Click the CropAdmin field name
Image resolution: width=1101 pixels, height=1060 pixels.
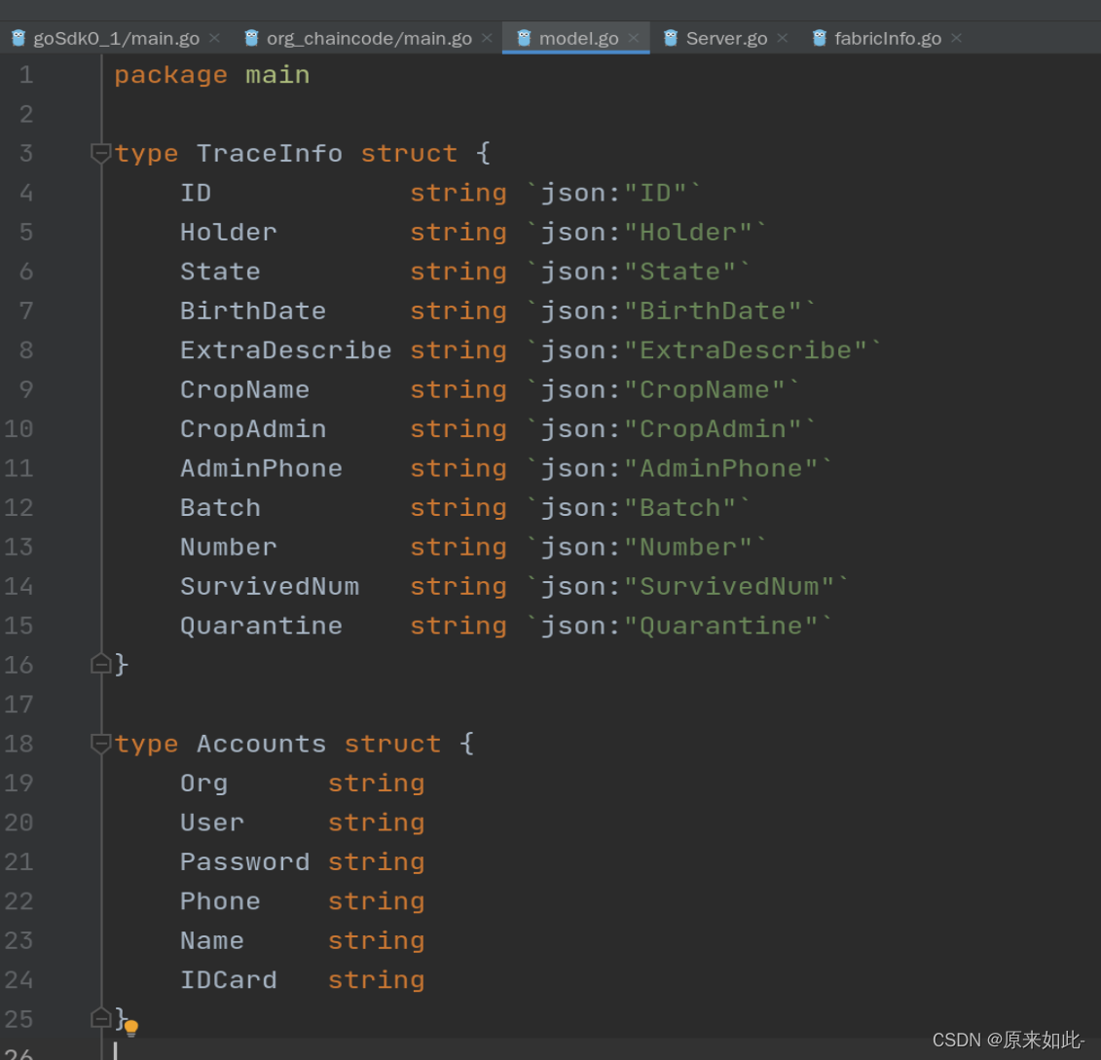click(x=253, y=429)
